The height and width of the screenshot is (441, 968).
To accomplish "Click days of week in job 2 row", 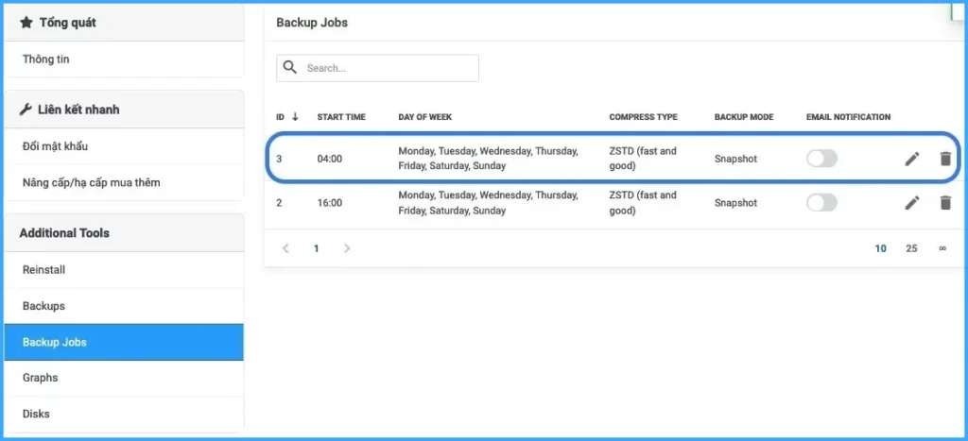I will [489, 202].
